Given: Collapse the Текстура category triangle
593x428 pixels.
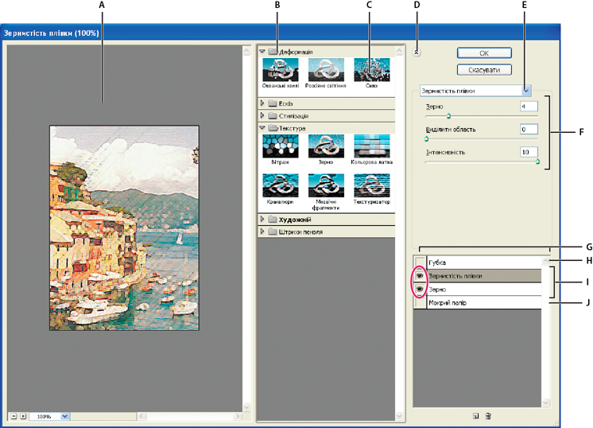Looking at the screenshot, I should [x=262, y=128].
